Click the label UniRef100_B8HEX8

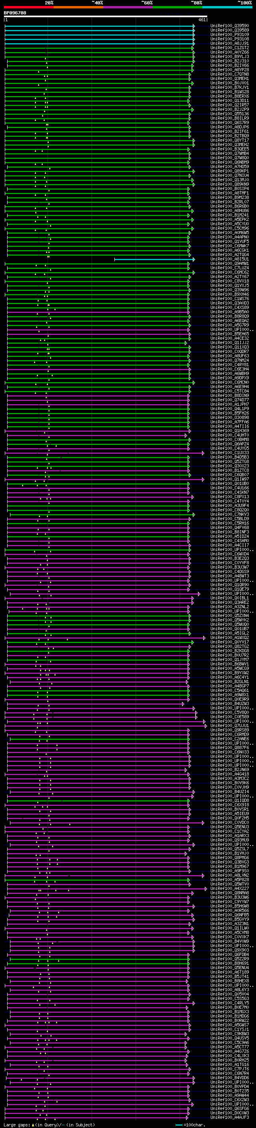tap(230, 981)
